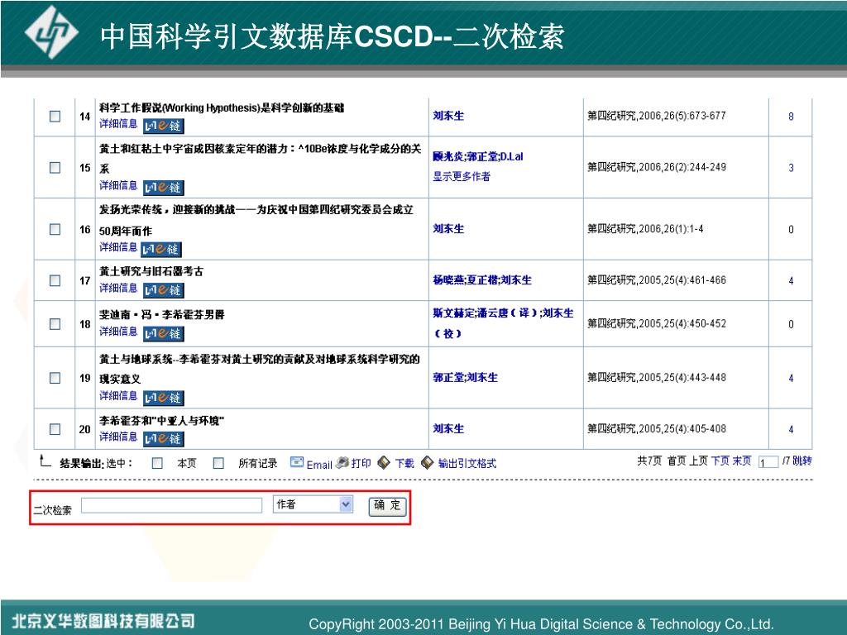This screenshot has height=635, width=847.
Task: Click the download icon before 下载
Action: click(384, 463)
